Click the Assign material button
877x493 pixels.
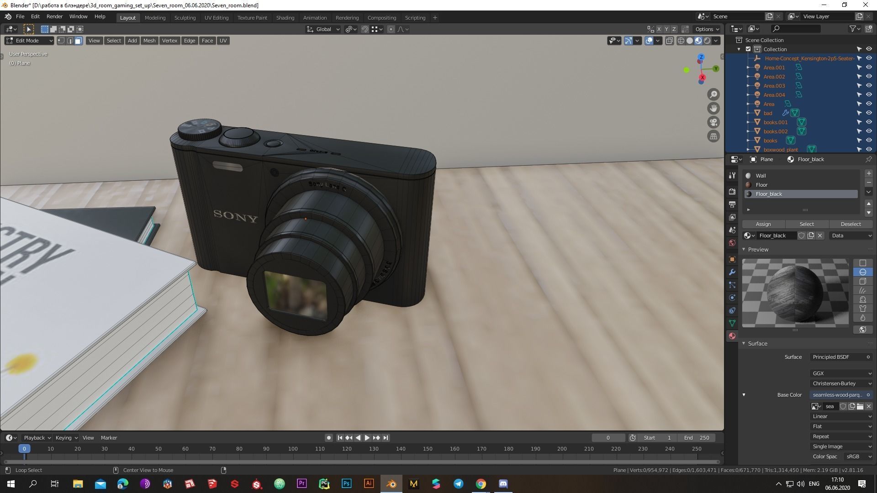point(763,224)
